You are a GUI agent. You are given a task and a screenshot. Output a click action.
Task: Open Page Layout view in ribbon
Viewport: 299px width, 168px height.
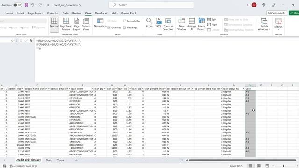coord(77,24)
